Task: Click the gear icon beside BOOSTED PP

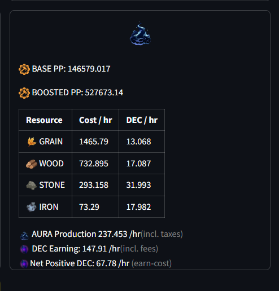Action: (24, 93)
